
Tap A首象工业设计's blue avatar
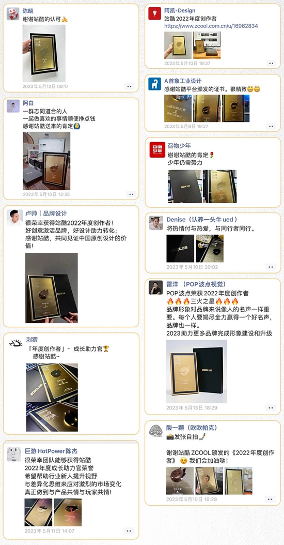point(154,84)
